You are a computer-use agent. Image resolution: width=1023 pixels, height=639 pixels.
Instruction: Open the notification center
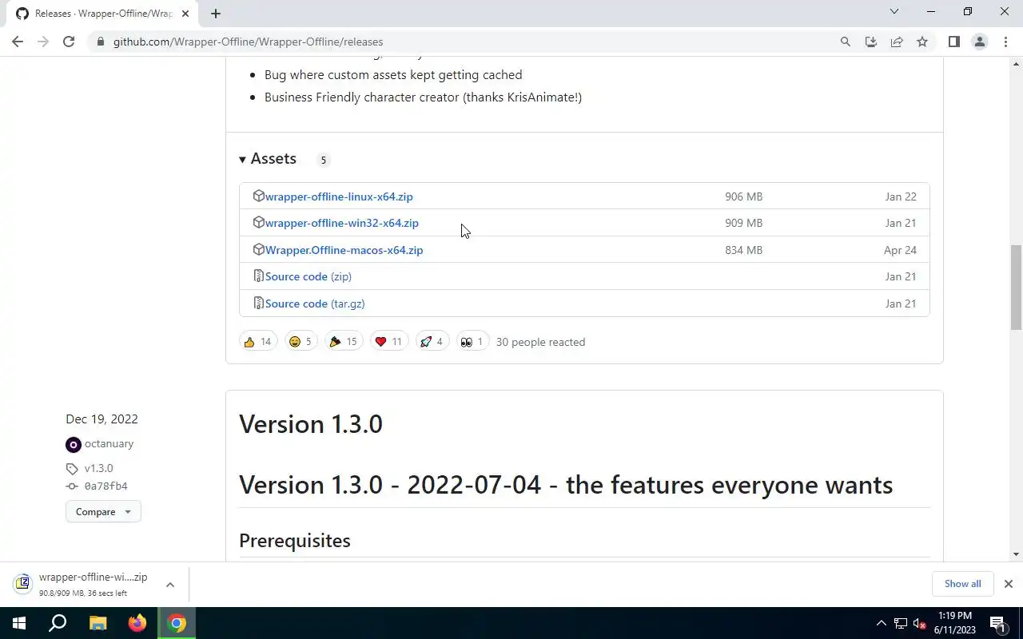click(x=998, y=623)
